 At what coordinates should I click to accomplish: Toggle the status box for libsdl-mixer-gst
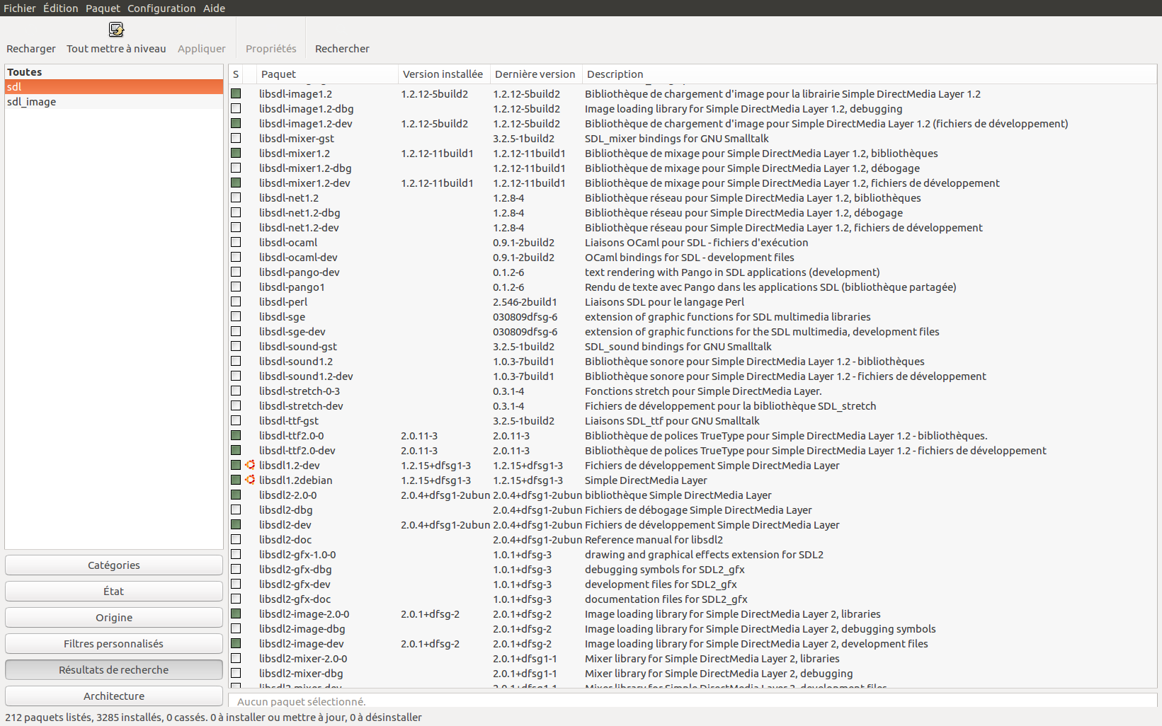point(236,138)
